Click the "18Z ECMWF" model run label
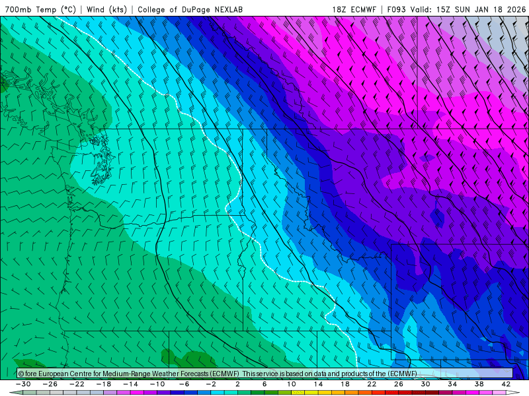This screenshot has width=529, height=396. pyautogui.click(x=354, y=9)
